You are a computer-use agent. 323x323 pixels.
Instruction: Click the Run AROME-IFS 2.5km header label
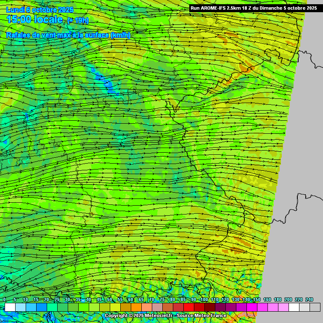pyautogui.click(x=253, y=8)
